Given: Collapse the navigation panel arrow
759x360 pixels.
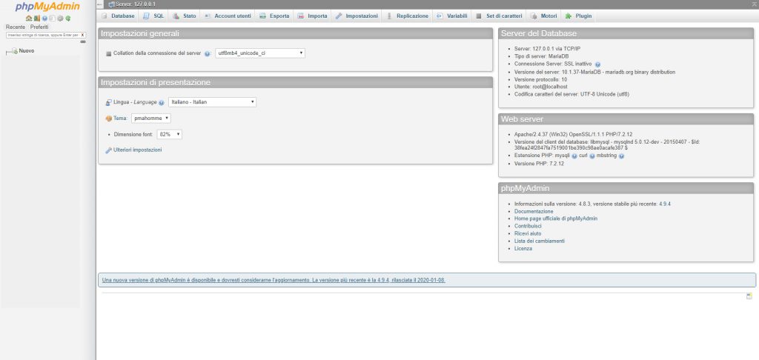Looking at the screenshot, I should (x=100, y=4).
